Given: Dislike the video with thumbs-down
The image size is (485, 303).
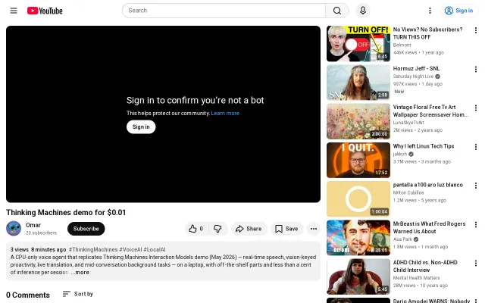Looking at the screenshot, I should (x=217, y=229).
